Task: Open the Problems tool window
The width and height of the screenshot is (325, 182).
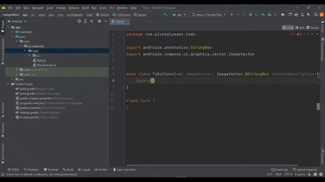Action: pyautogui.click(x=31, y=170)
